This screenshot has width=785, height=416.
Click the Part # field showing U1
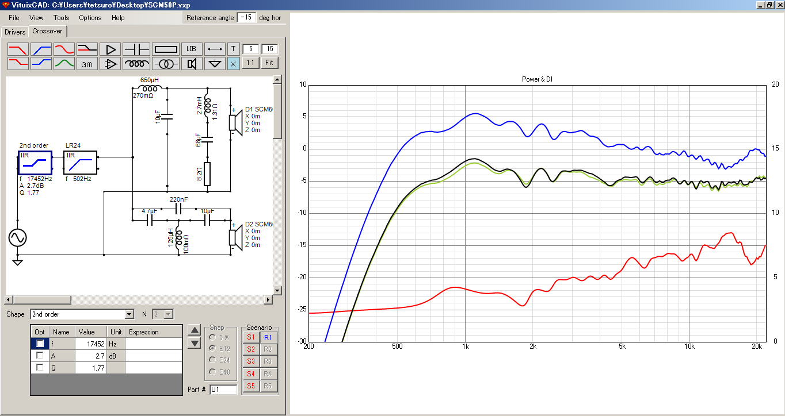[223, 390]
